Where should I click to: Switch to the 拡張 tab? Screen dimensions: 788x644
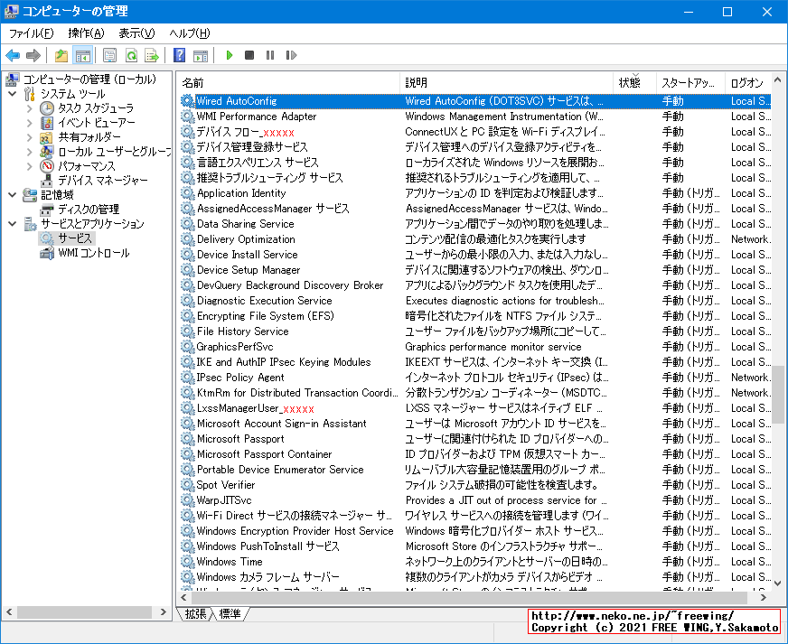(x=195, y=613)
